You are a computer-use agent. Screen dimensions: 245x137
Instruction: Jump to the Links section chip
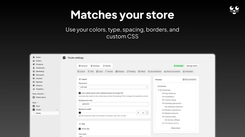tap(99, 72)
